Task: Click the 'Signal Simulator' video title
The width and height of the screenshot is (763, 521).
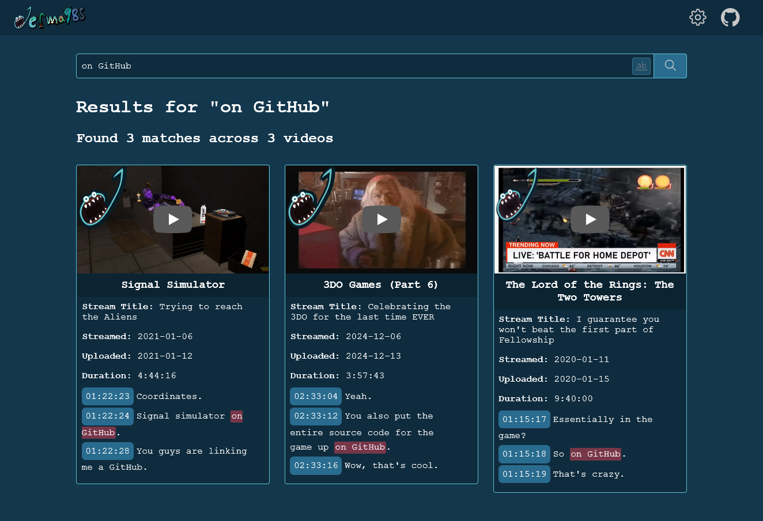Action: 172,284
